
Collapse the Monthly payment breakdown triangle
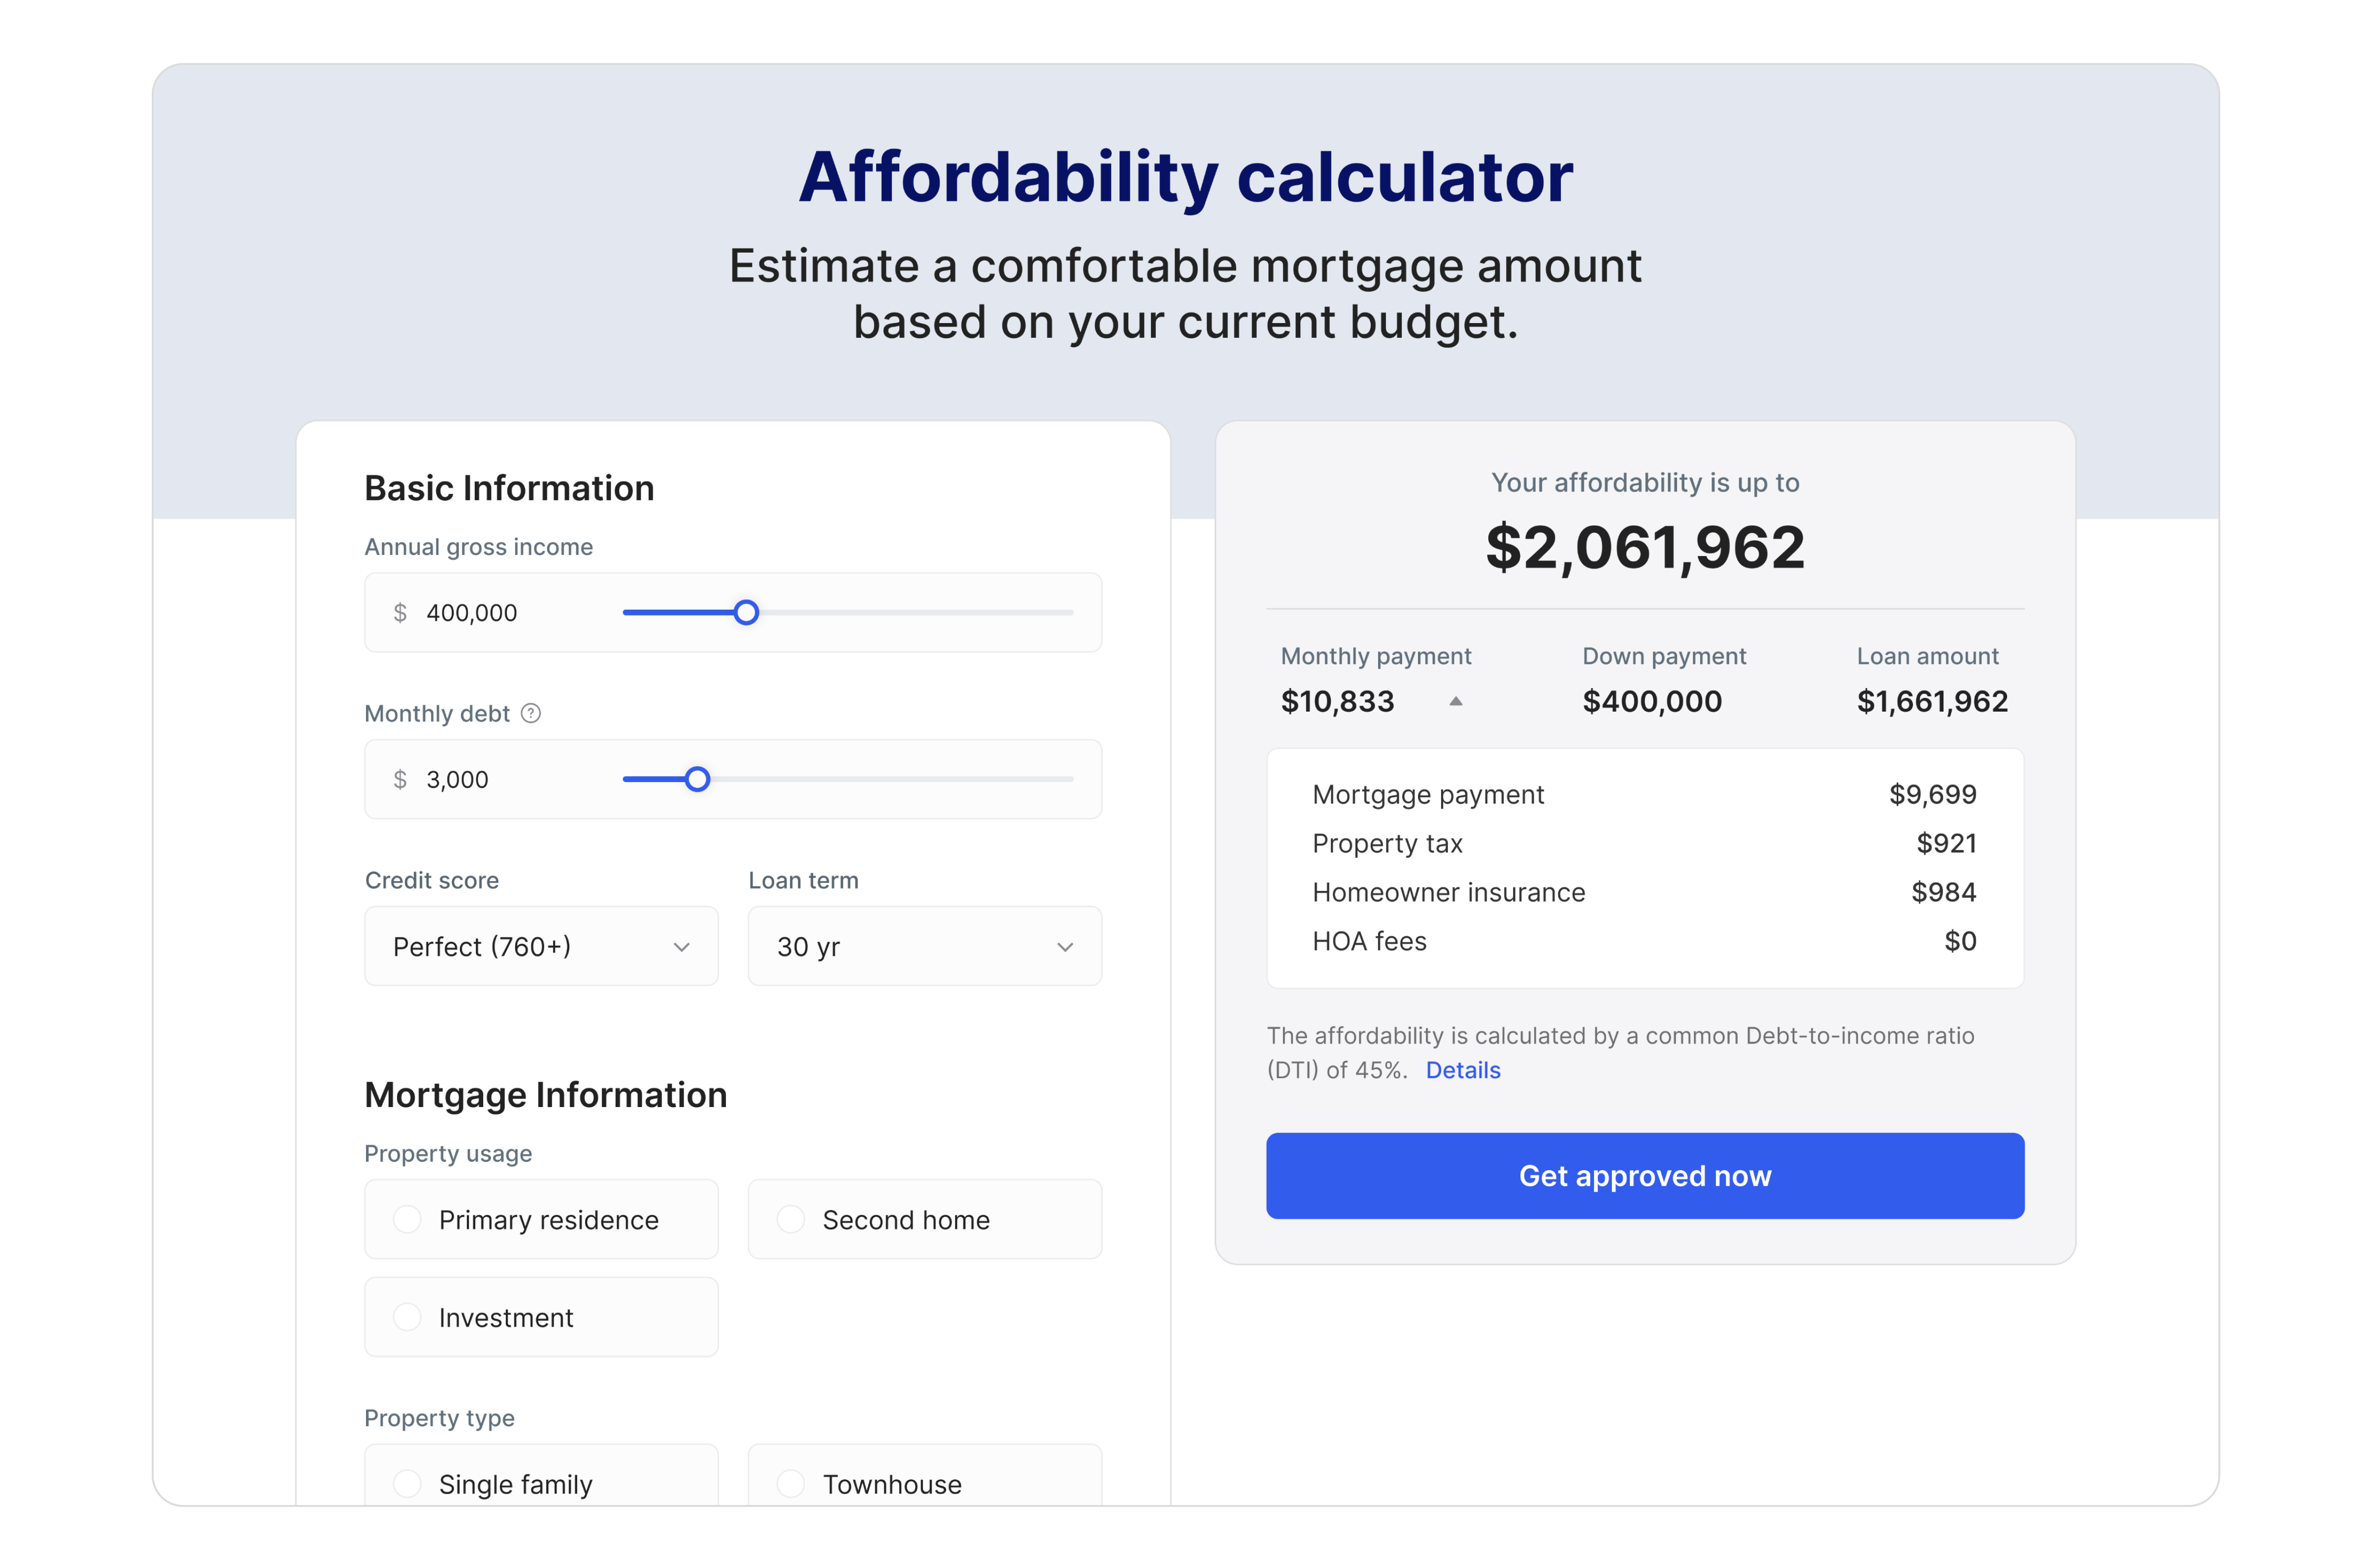tap(1455, 701)
